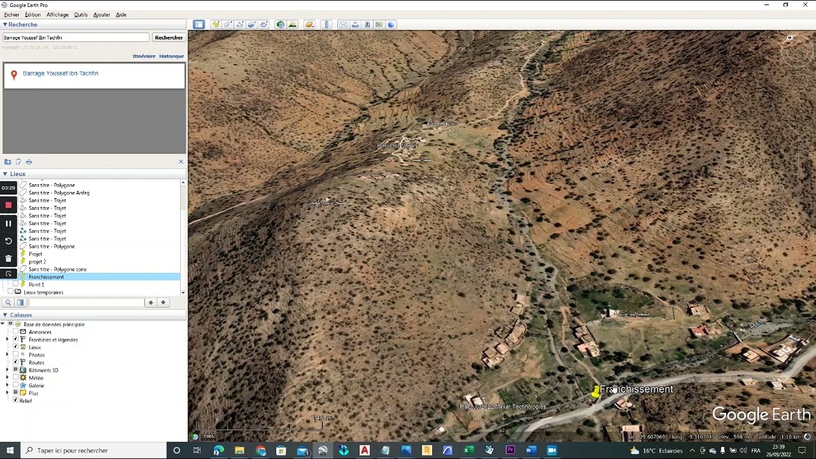
Task: Click the blue folder icon below search results
Action: pos(8,162)
